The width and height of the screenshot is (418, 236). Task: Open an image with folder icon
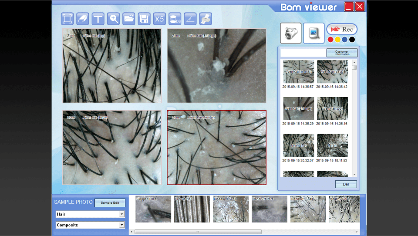point(129,19)
